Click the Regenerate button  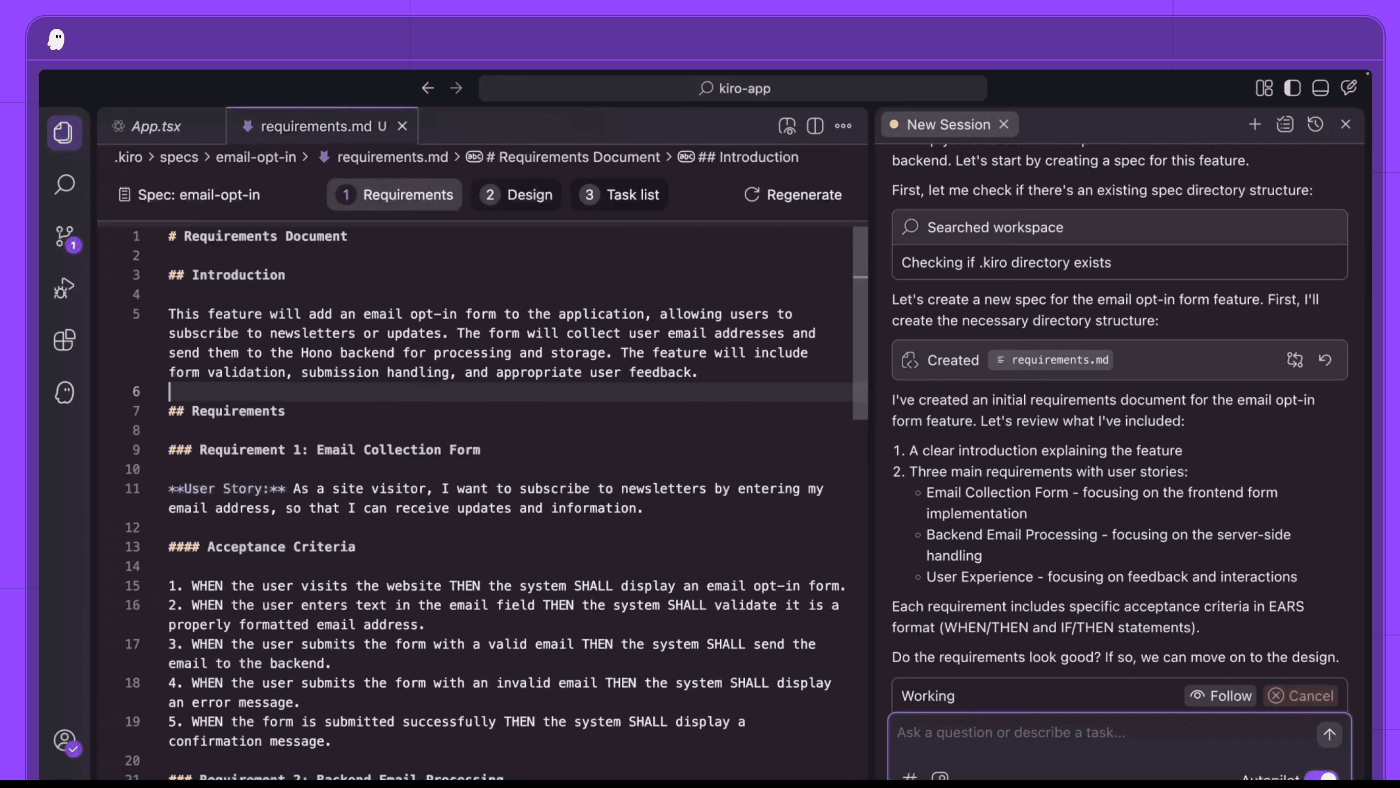point(793,194)
